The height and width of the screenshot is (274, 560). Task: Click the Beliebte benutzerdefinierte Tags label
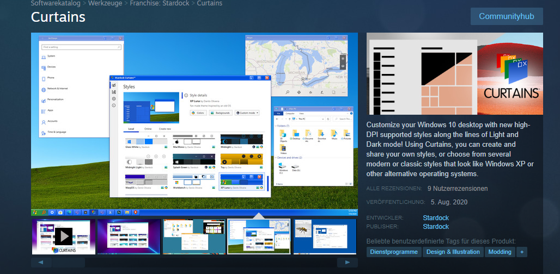(x=441, y=240)
